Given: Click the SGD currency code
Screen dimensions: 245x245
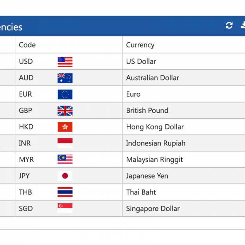Looking at the screenshot, I should click(x=26, y=209).
